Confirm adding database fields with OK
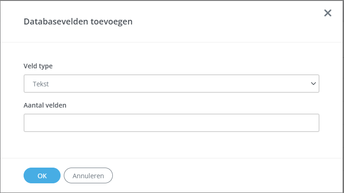Image resolution: width=344 pixels, height=193 pixels. [x=42, y=175]
